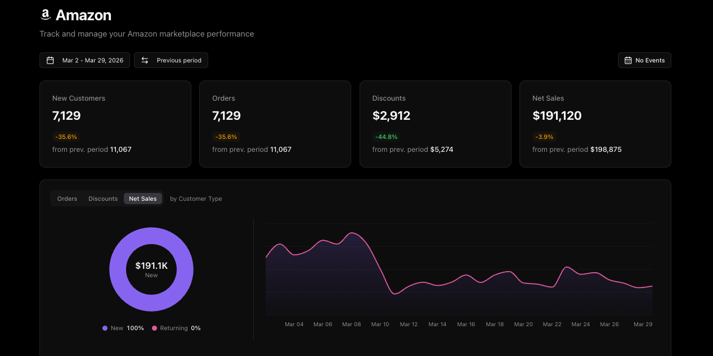The image size is (713, 356).
Task: Click the calendar icon in No Events button
Action: pos(628,60)
